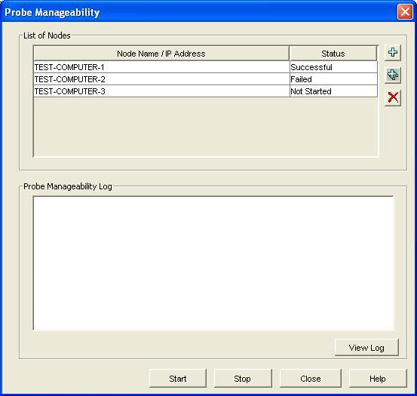Image resolution: width=417 pixels, height=396 pixels.
Task: Click inside the Probe Manageability Log area
Action: pyautogui.click(x=213, y=263)
